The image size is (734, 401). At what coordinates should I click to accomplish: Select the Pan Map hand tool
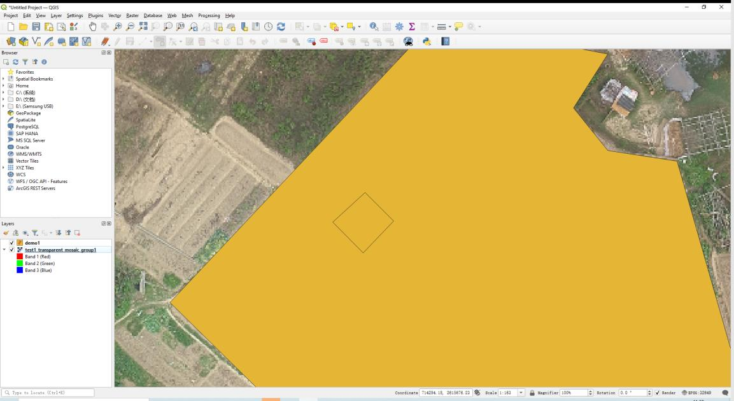point(92,27)
